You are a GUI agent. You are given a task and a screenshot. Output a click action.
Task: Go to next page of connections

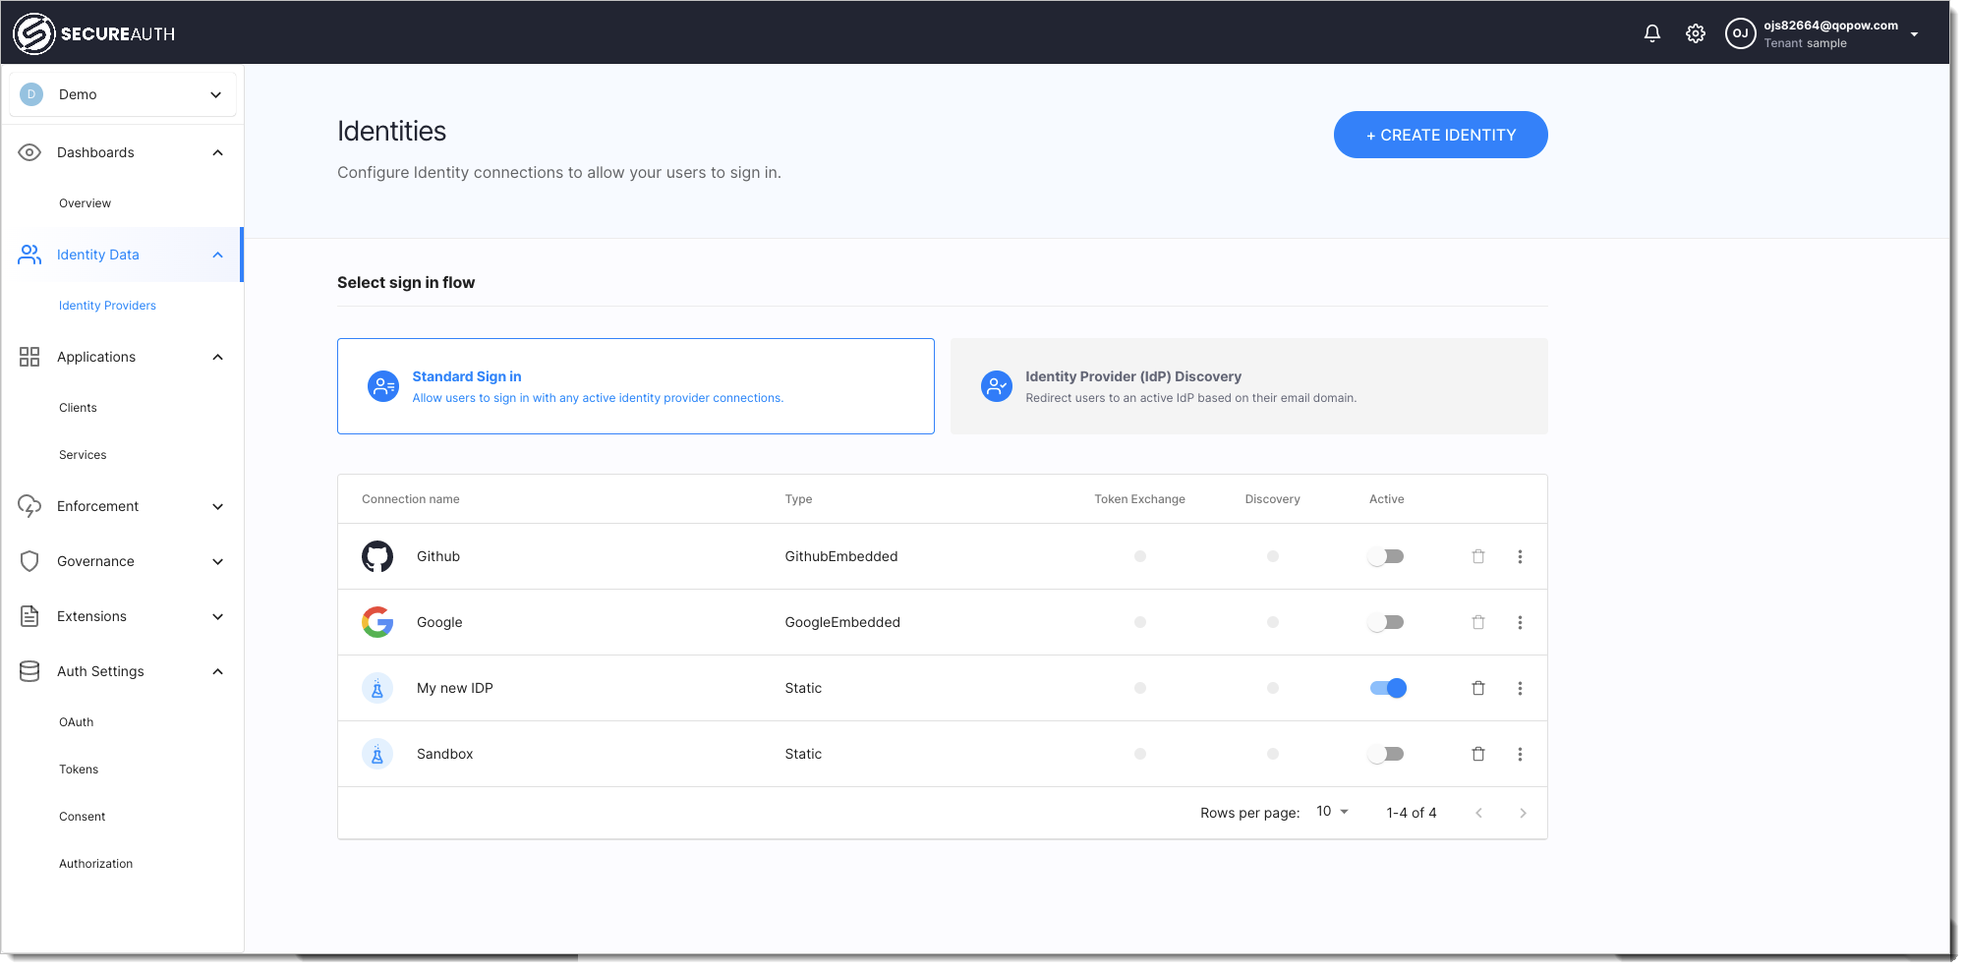[x=1523, y=813]
